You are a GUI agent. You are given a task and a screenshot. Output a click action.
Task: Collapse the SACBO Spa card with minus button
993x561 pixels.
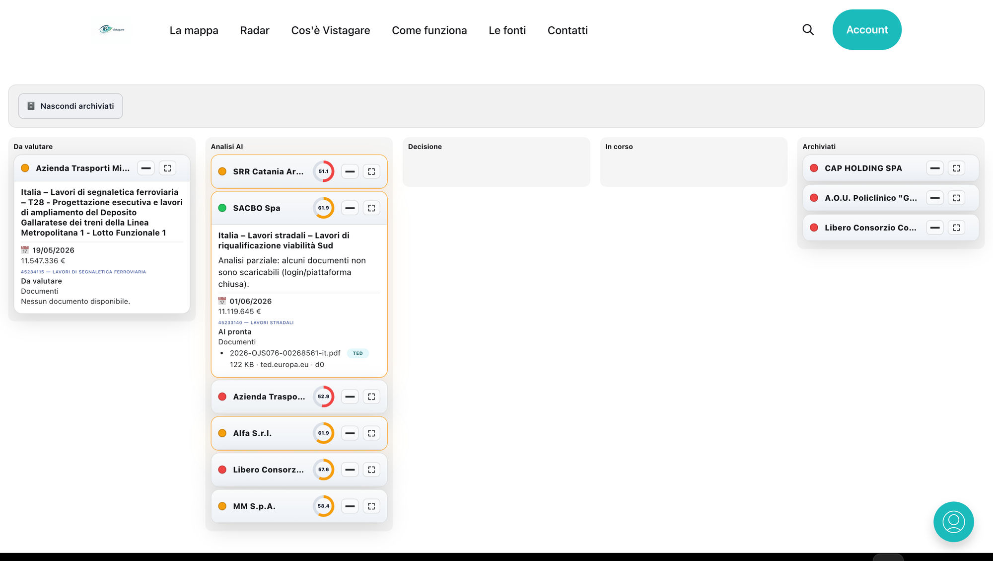pyautogui.click(x=350, y=208)
